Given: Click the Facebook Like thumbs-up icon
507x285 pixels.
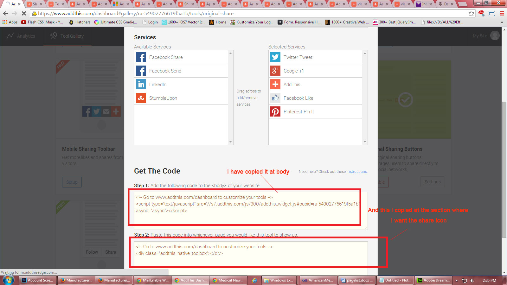Looking at the screenshot, I should 275,98.
